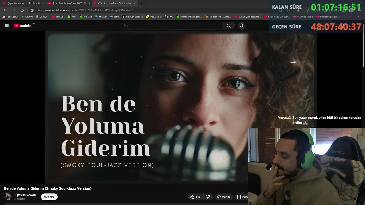The height and width of the screenshot is (205, 365).
Task: Open the Free Games bookmark
Action: point(154,17)
